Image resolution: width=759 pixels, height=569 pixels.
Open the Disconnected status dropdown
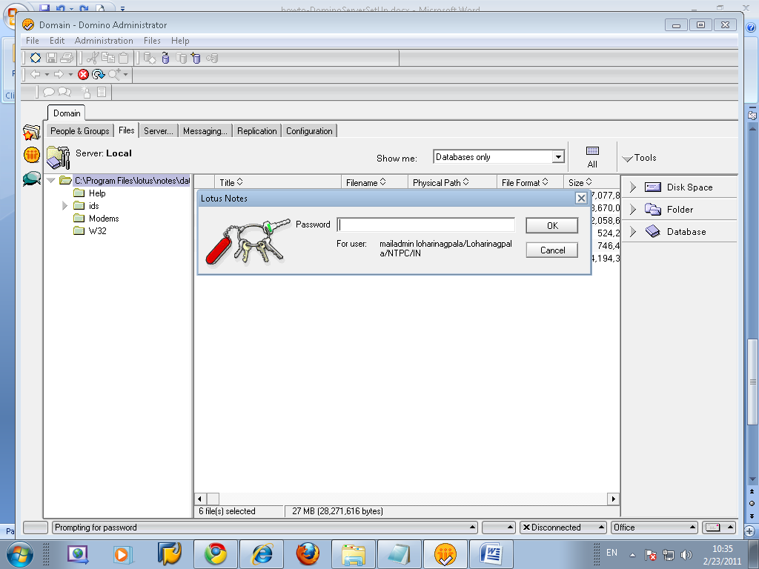(563, 528)
